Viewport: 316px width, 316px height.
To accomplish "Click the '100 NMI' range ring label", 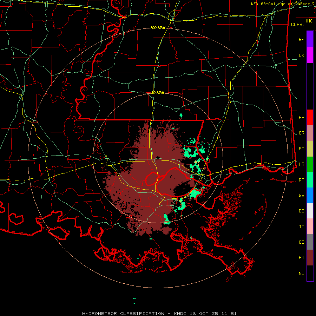I will coord(158,28).
